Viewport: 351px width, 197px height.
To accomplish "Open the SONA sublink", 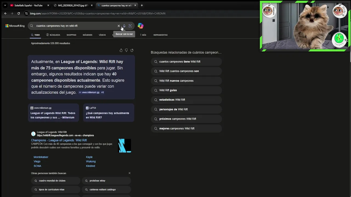I will tap(37, 166).
